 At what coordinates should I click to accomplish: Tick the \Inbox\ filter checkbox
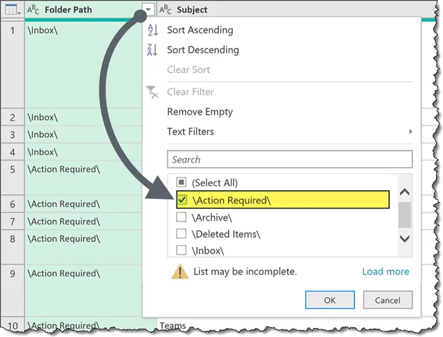click(182, 250)
